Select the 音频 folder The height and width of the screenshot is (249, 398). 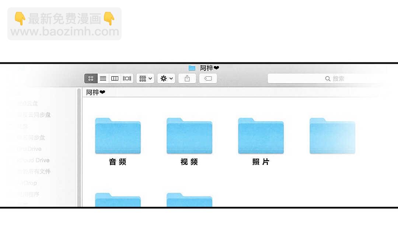pos(118,136)
